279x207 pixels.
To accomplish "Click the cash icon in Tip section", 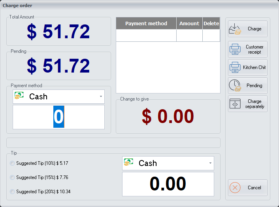I will (x=128, y=163).
